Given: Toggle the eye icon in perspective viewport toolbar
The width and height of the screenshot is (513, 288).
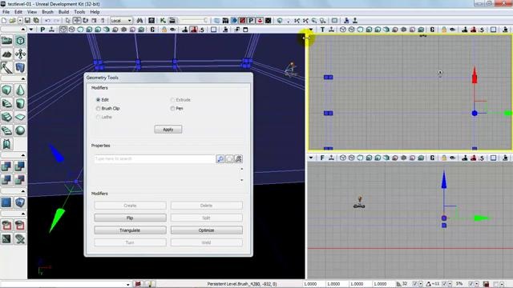Looking at the screenshot, I should click(172, 30).
